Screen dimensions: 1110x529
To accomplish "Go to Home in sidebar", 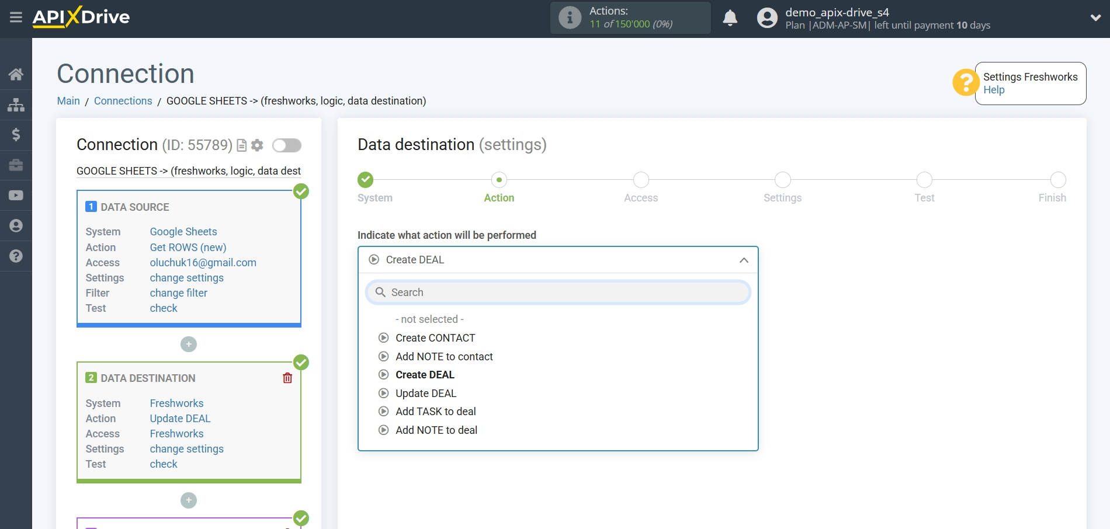I will (x=16, y=74).
